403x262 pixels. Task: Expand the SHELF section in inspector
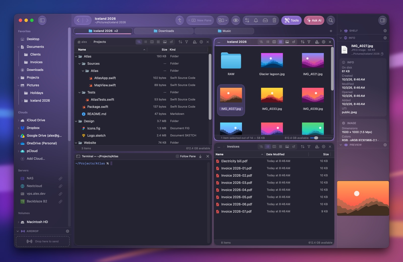tap(341, 31)
